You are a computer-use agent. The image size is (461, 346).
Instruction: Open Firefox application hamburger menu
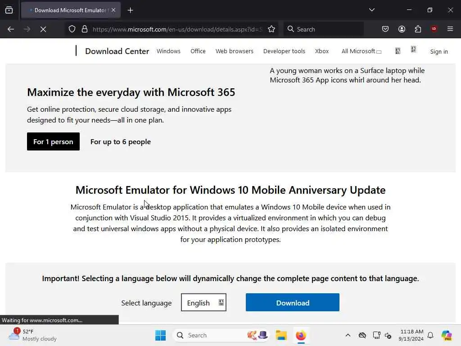450,29
